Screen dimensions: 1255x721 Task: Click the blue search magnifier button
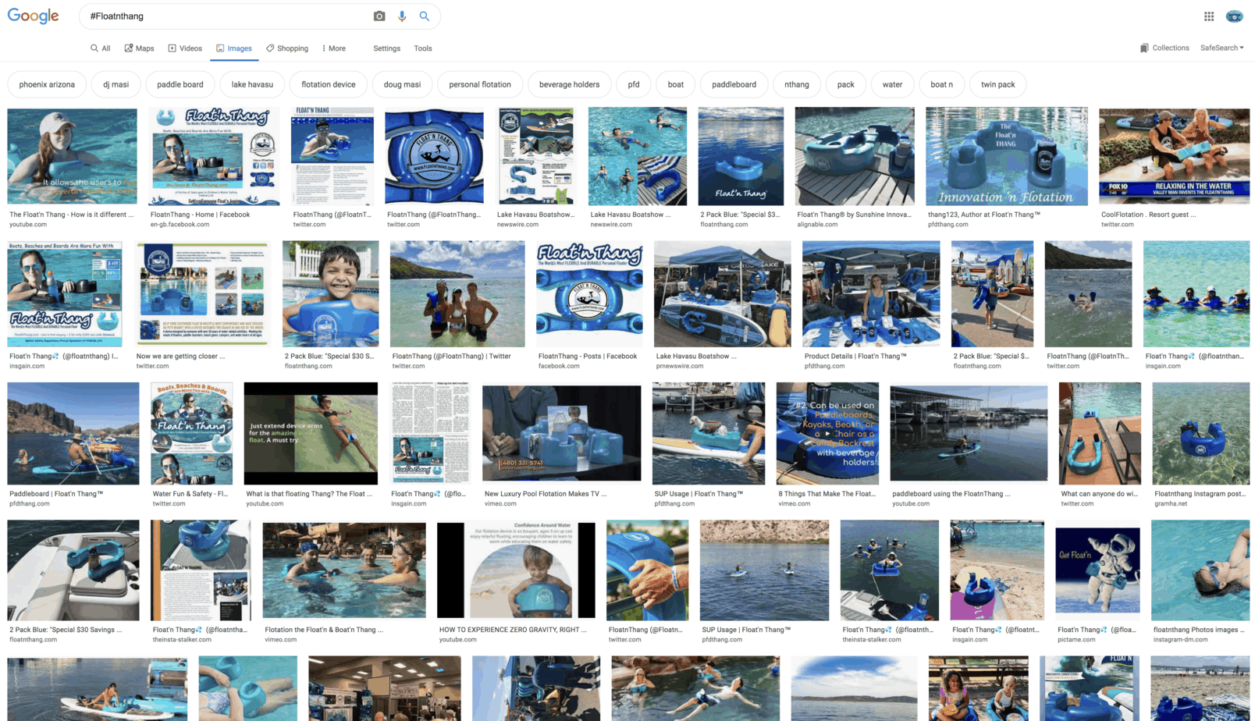(425, 16)
